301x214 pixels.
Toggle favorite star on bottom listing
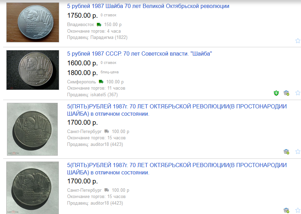click(x=298, y=210)
